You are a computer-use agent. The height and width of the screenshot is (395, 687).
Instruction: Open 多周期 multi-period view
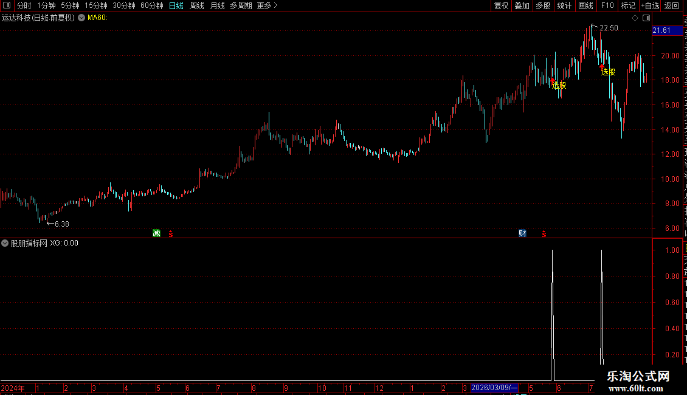point(241,5)
